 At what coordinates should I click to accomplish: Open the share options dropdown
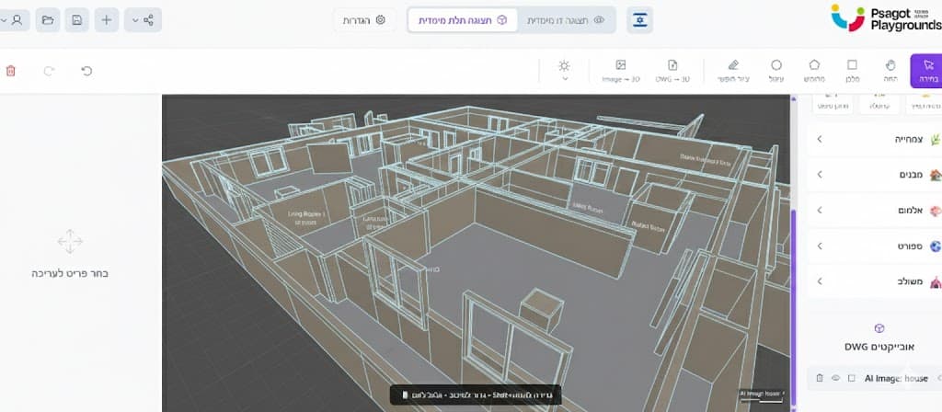[143, 20]
